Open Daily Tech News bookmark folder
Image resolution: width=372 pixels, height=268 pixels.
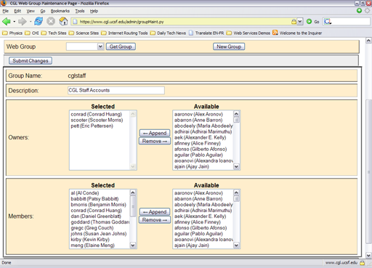pos(168,33)
